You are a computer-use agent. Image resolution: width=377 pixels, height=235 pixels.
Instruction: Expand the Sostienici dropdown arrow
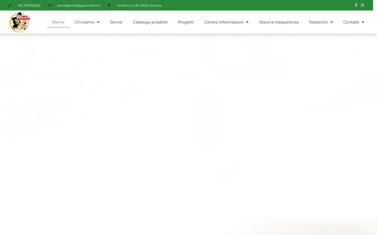click(331, 22)
